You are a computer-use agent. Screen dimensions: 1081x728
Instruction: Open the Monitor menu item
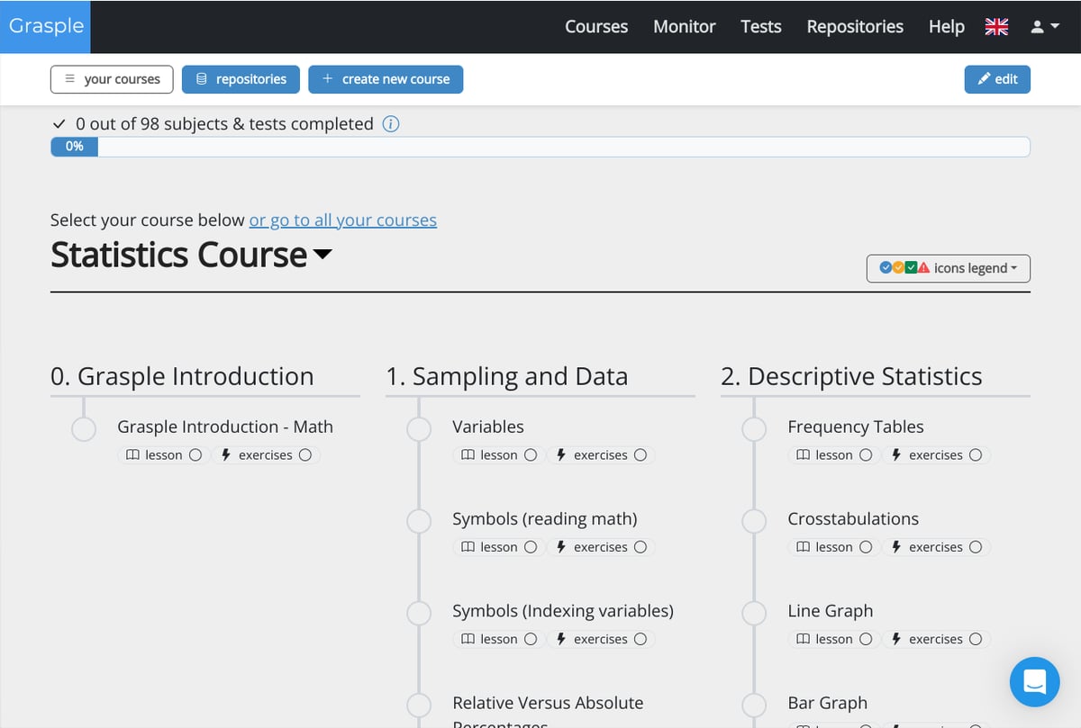(x=684, y=27)
